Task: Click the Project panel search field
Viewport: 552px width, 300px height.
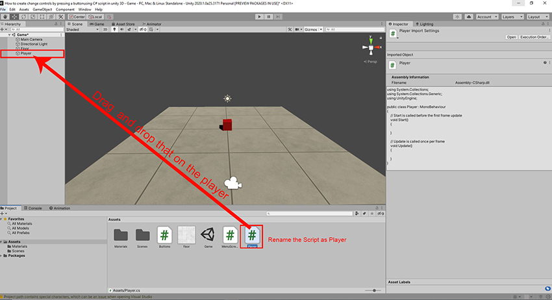Action: (309, 214)
